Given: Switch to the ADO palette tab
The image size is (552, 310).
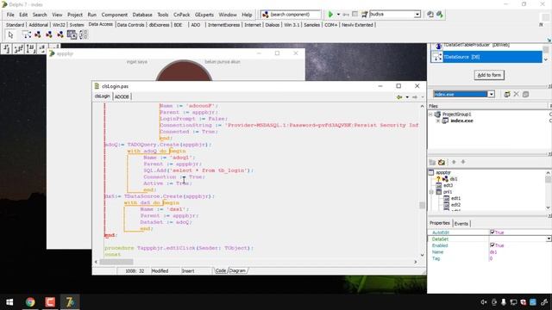Looking at the screenshot, I should click(196, 25).
